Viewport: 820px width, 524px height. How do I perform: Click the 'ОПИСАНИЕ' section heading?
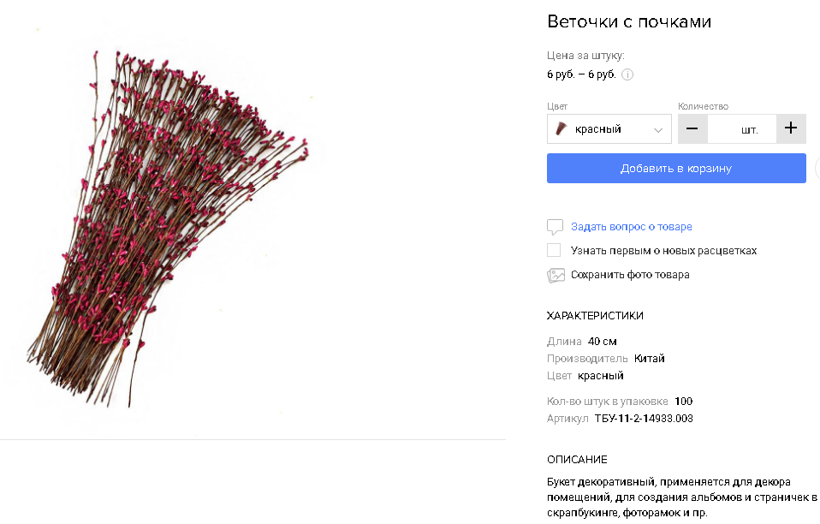click(577, 460)
